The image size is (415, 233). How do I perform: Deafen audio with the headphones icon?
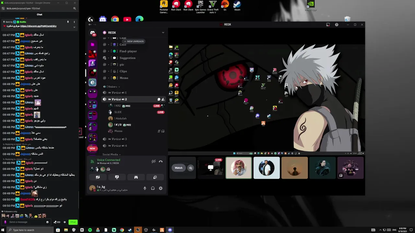click(x=153, y=188)
